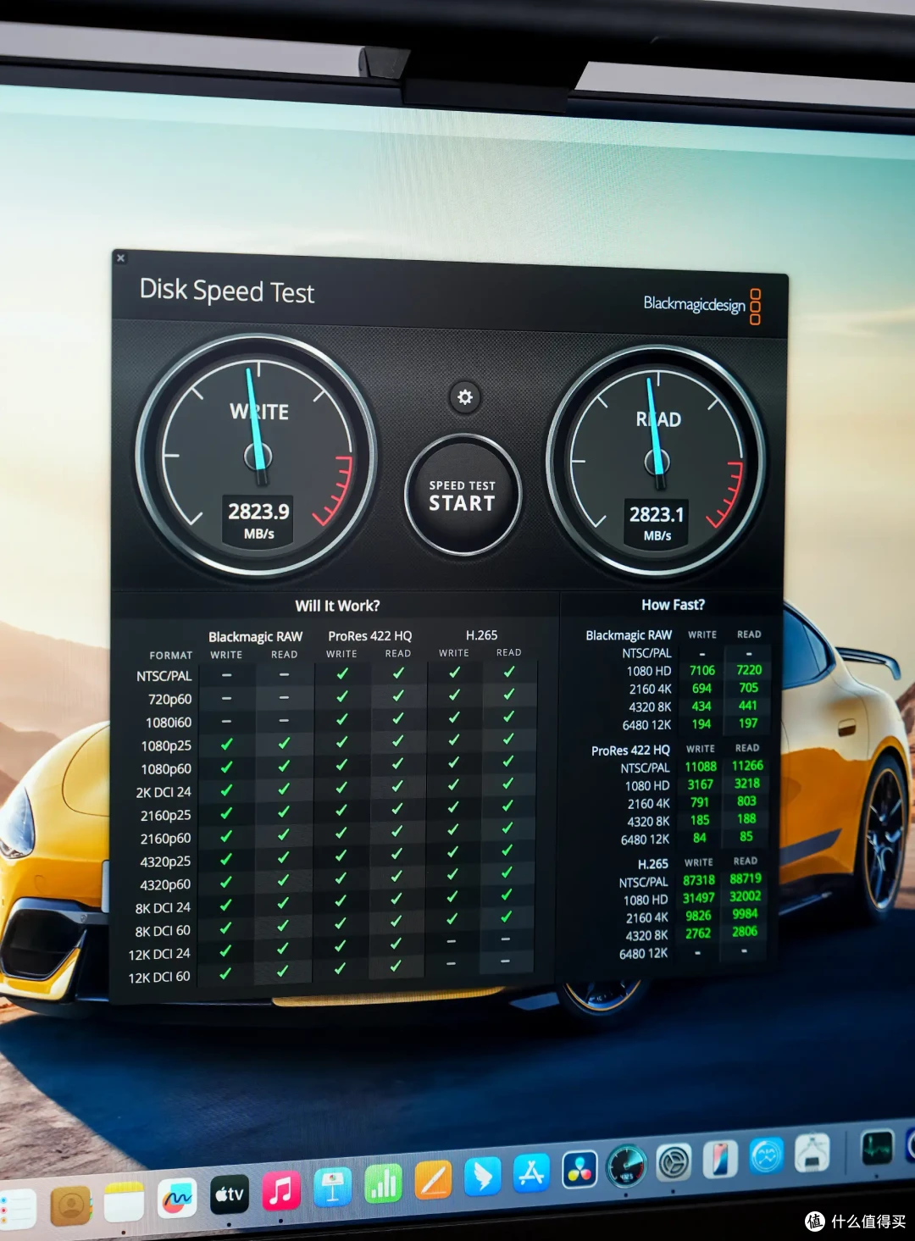The height and width of the screenshot is (1241, 915).
Task: Select the 2160p60 format row label
Action: coord(165,839)
